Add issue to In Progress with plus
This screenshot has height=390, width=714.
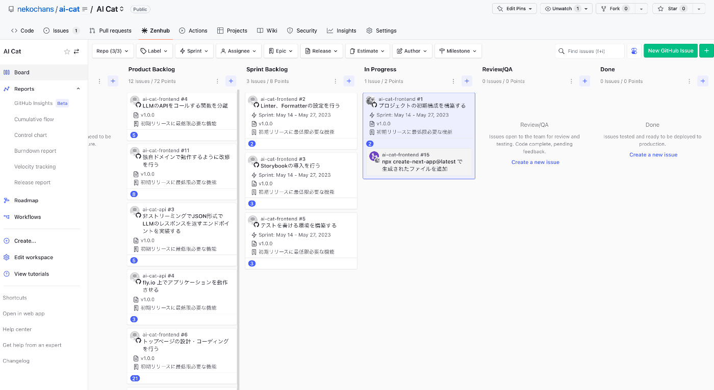467,81
